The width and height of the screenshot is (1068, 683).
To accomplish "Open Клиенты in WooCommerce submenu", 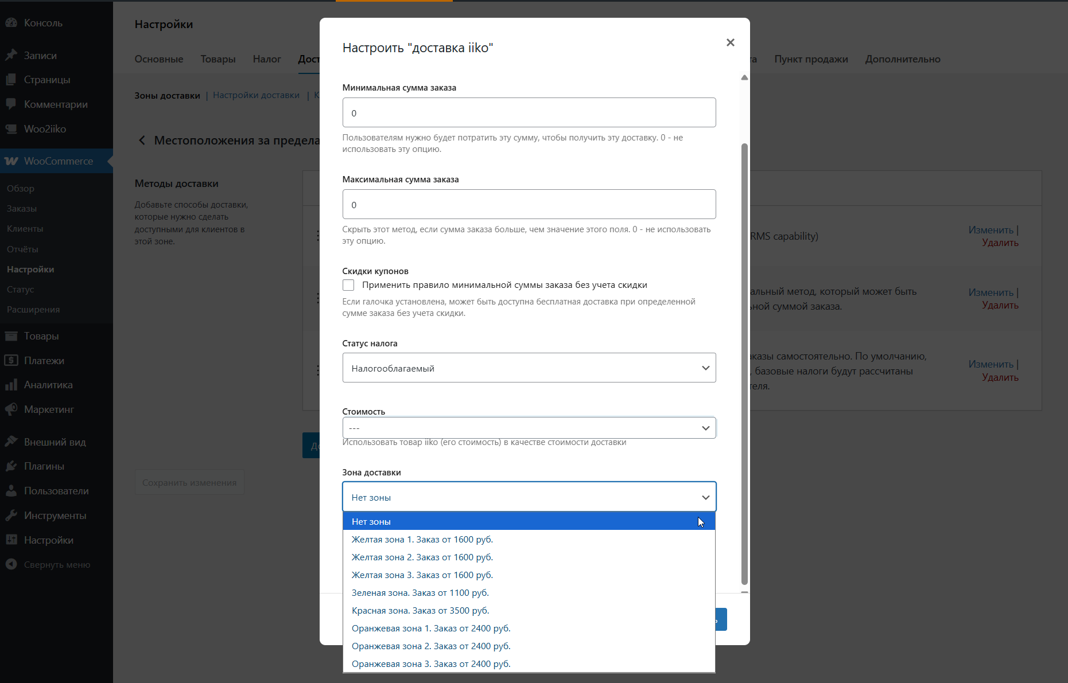I will (x=25, y=228).
